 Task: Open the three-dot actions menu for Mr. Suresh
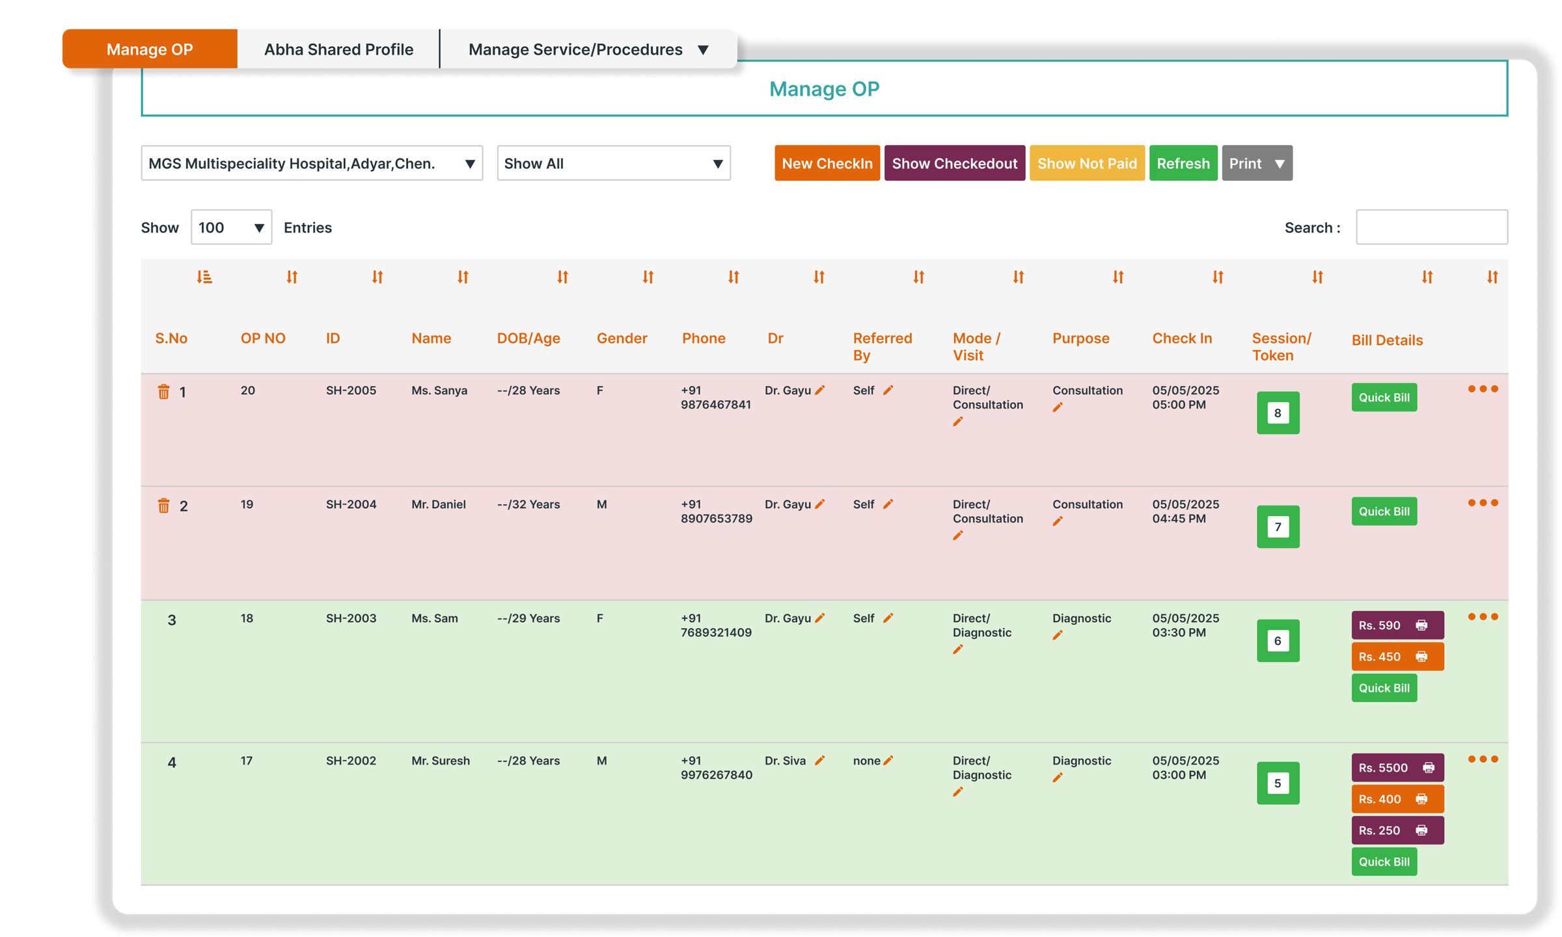click(x=1483, y=759)
